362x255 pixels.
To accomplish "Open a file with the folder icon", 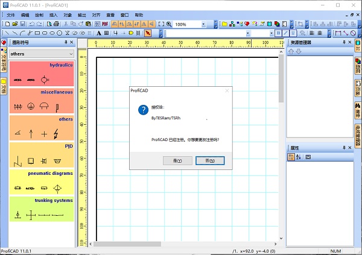I will [x=15, y=24].
